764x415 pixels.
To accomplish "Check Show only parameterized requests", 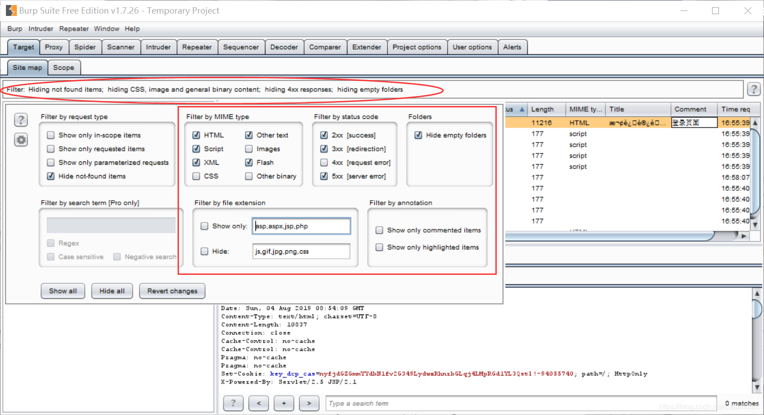I will [x=51, y=162].
